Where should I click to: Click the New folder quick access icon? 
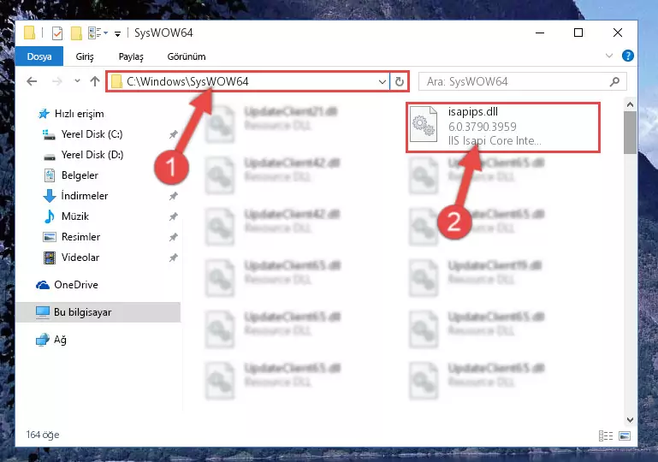point(76,33)
